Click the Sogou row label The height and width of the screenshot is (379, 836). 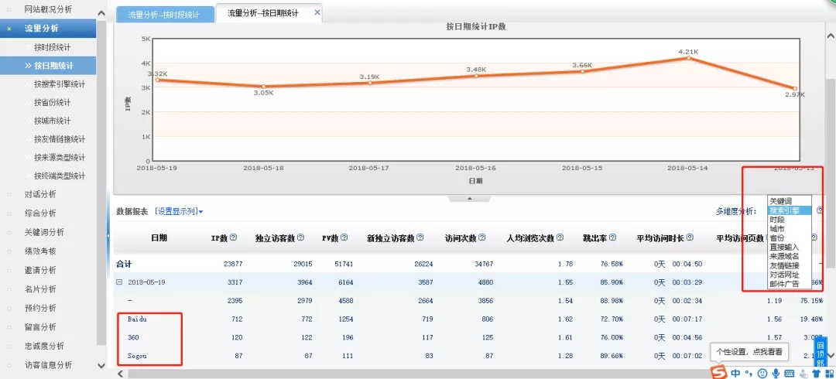point(136,356)
